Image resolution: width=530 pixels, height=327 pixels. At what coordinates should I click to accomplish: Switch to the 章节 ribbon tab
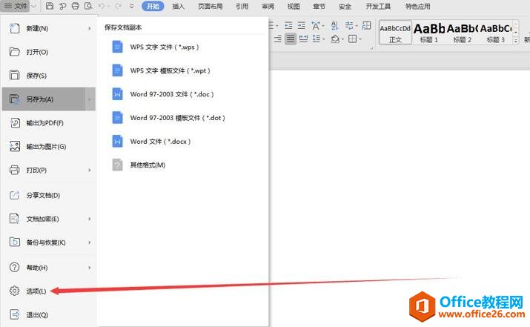coord(319,6)
